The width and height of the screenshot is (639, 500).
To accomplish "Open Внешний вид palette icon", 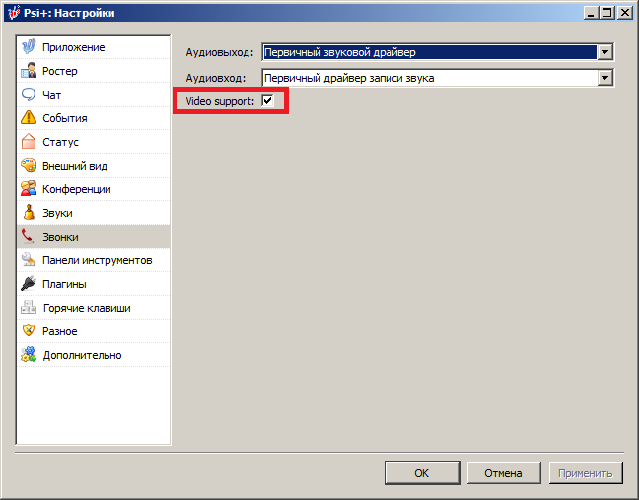I will click(x=29, y=166).
